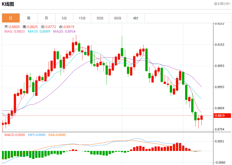Click the closing price 收:0.8819
232x165 pixels.
[x=67, y=27]
